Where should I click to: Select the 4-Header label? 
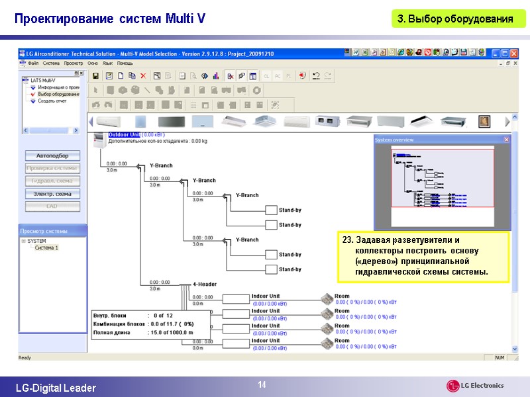click(205, 285)
